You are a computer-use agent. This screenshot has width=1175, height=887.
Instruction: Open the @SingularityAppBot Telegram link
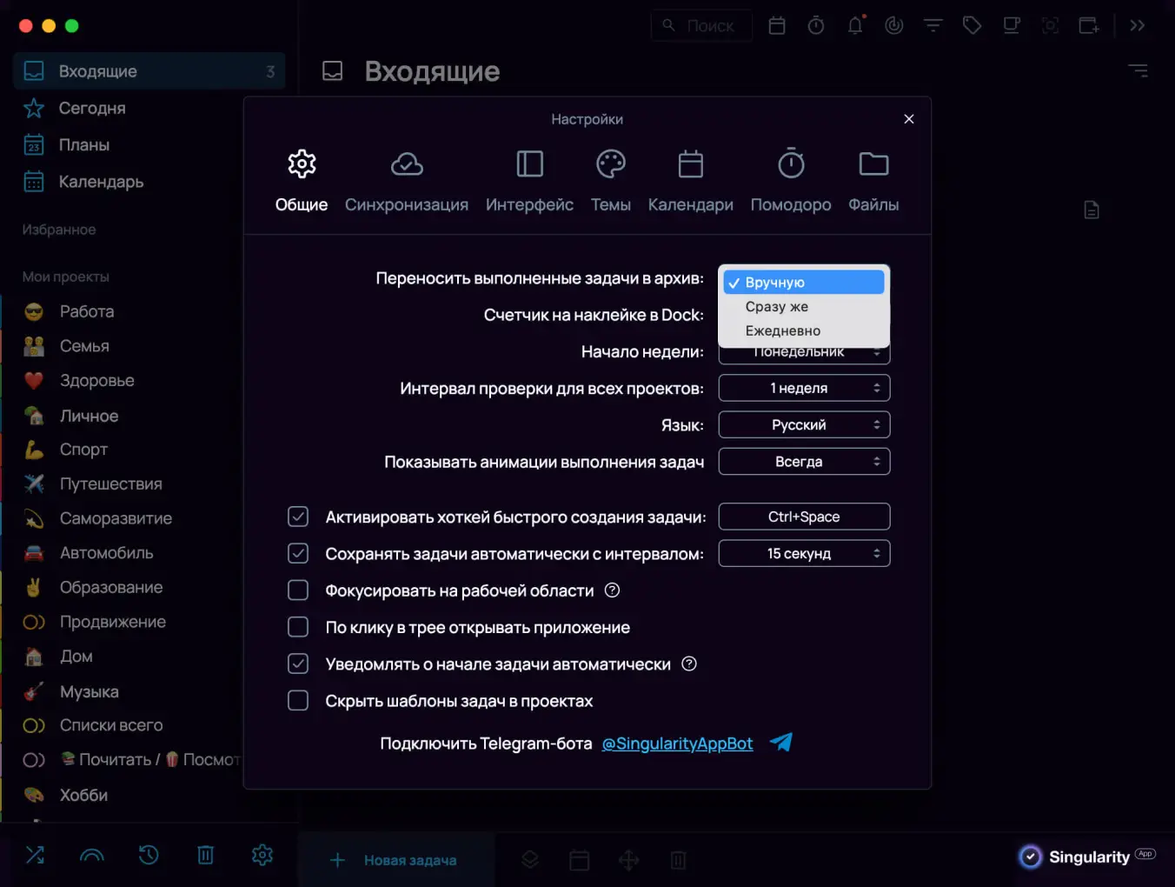pos(677,744)
